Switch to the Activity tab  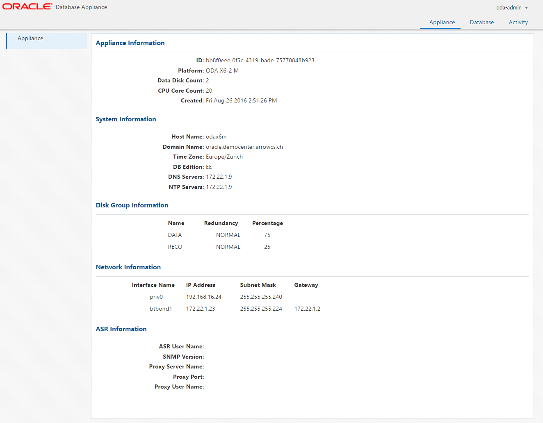click(518, 23)
